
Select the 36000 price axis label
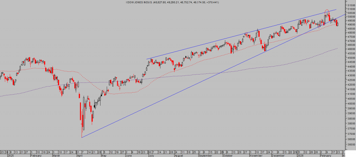click(350, 145)
